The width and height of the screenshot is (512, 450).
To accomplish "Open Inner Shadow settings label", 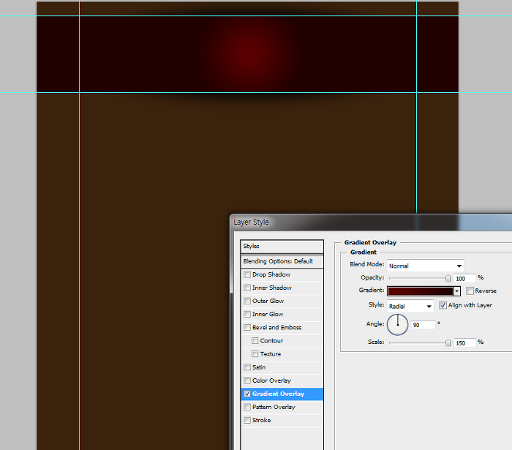I will point(272,288).
